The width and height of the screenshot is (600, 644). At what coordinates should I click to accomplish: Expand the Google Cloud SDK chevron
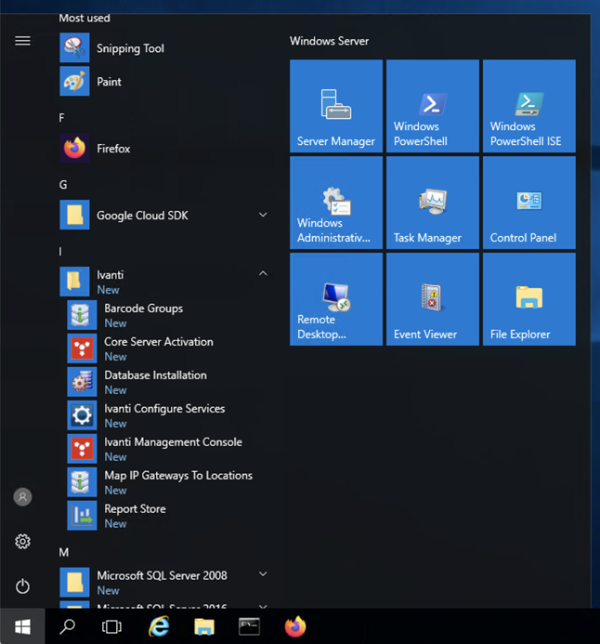263,215
